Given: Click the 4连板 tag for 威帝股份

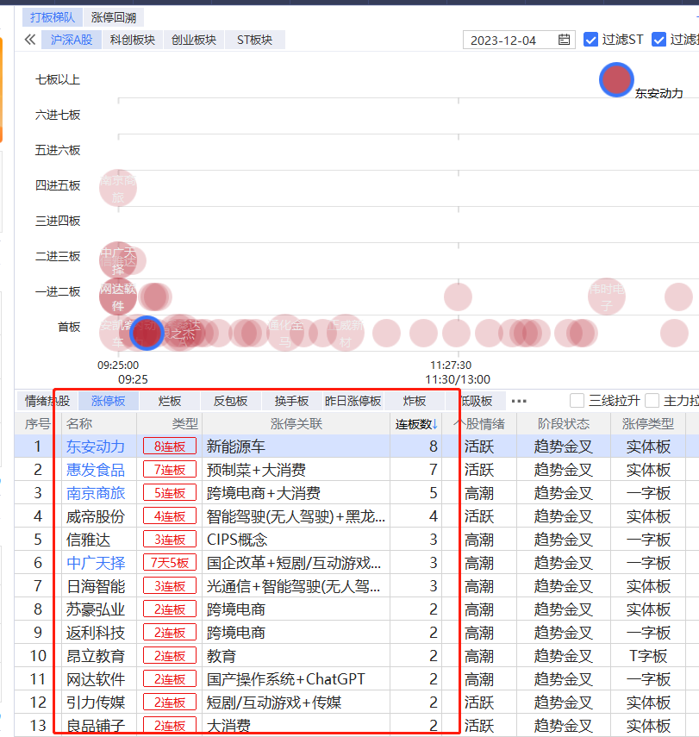Looking at the screenshot, I should tap(170, 516).
